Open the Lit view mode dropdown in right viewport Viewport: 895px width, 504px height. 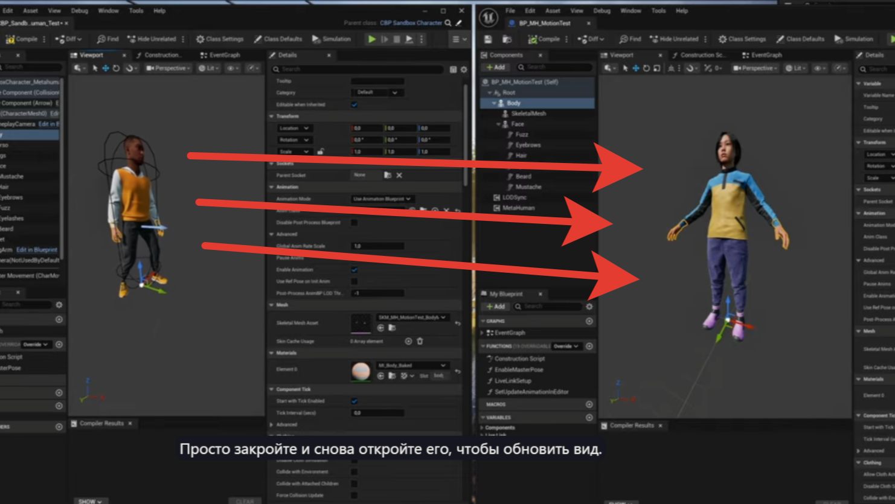pos(797,68)
